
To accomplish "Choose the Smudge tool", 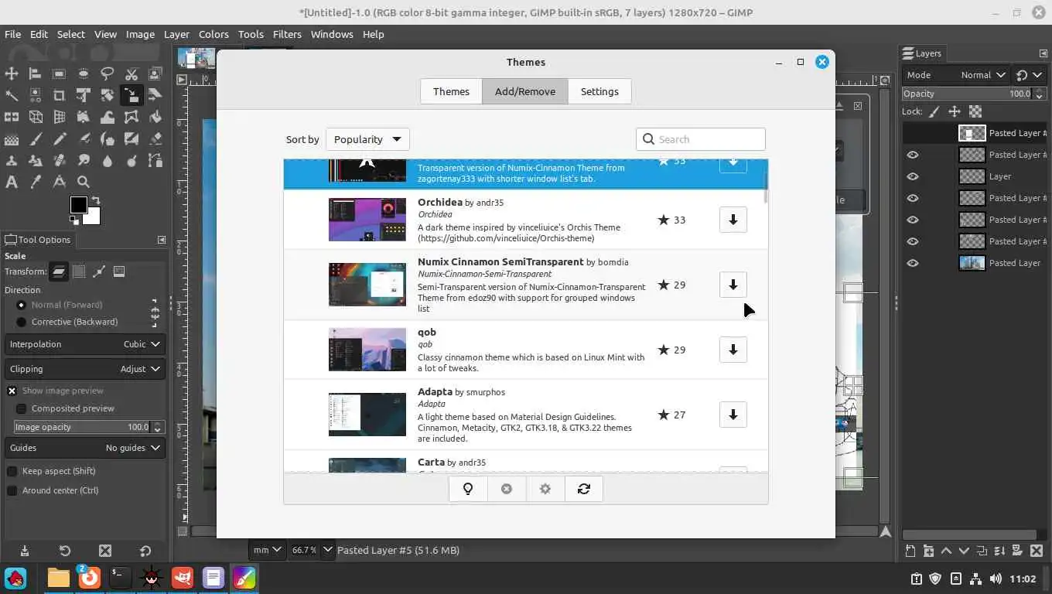I will click(x=83, y=161).
